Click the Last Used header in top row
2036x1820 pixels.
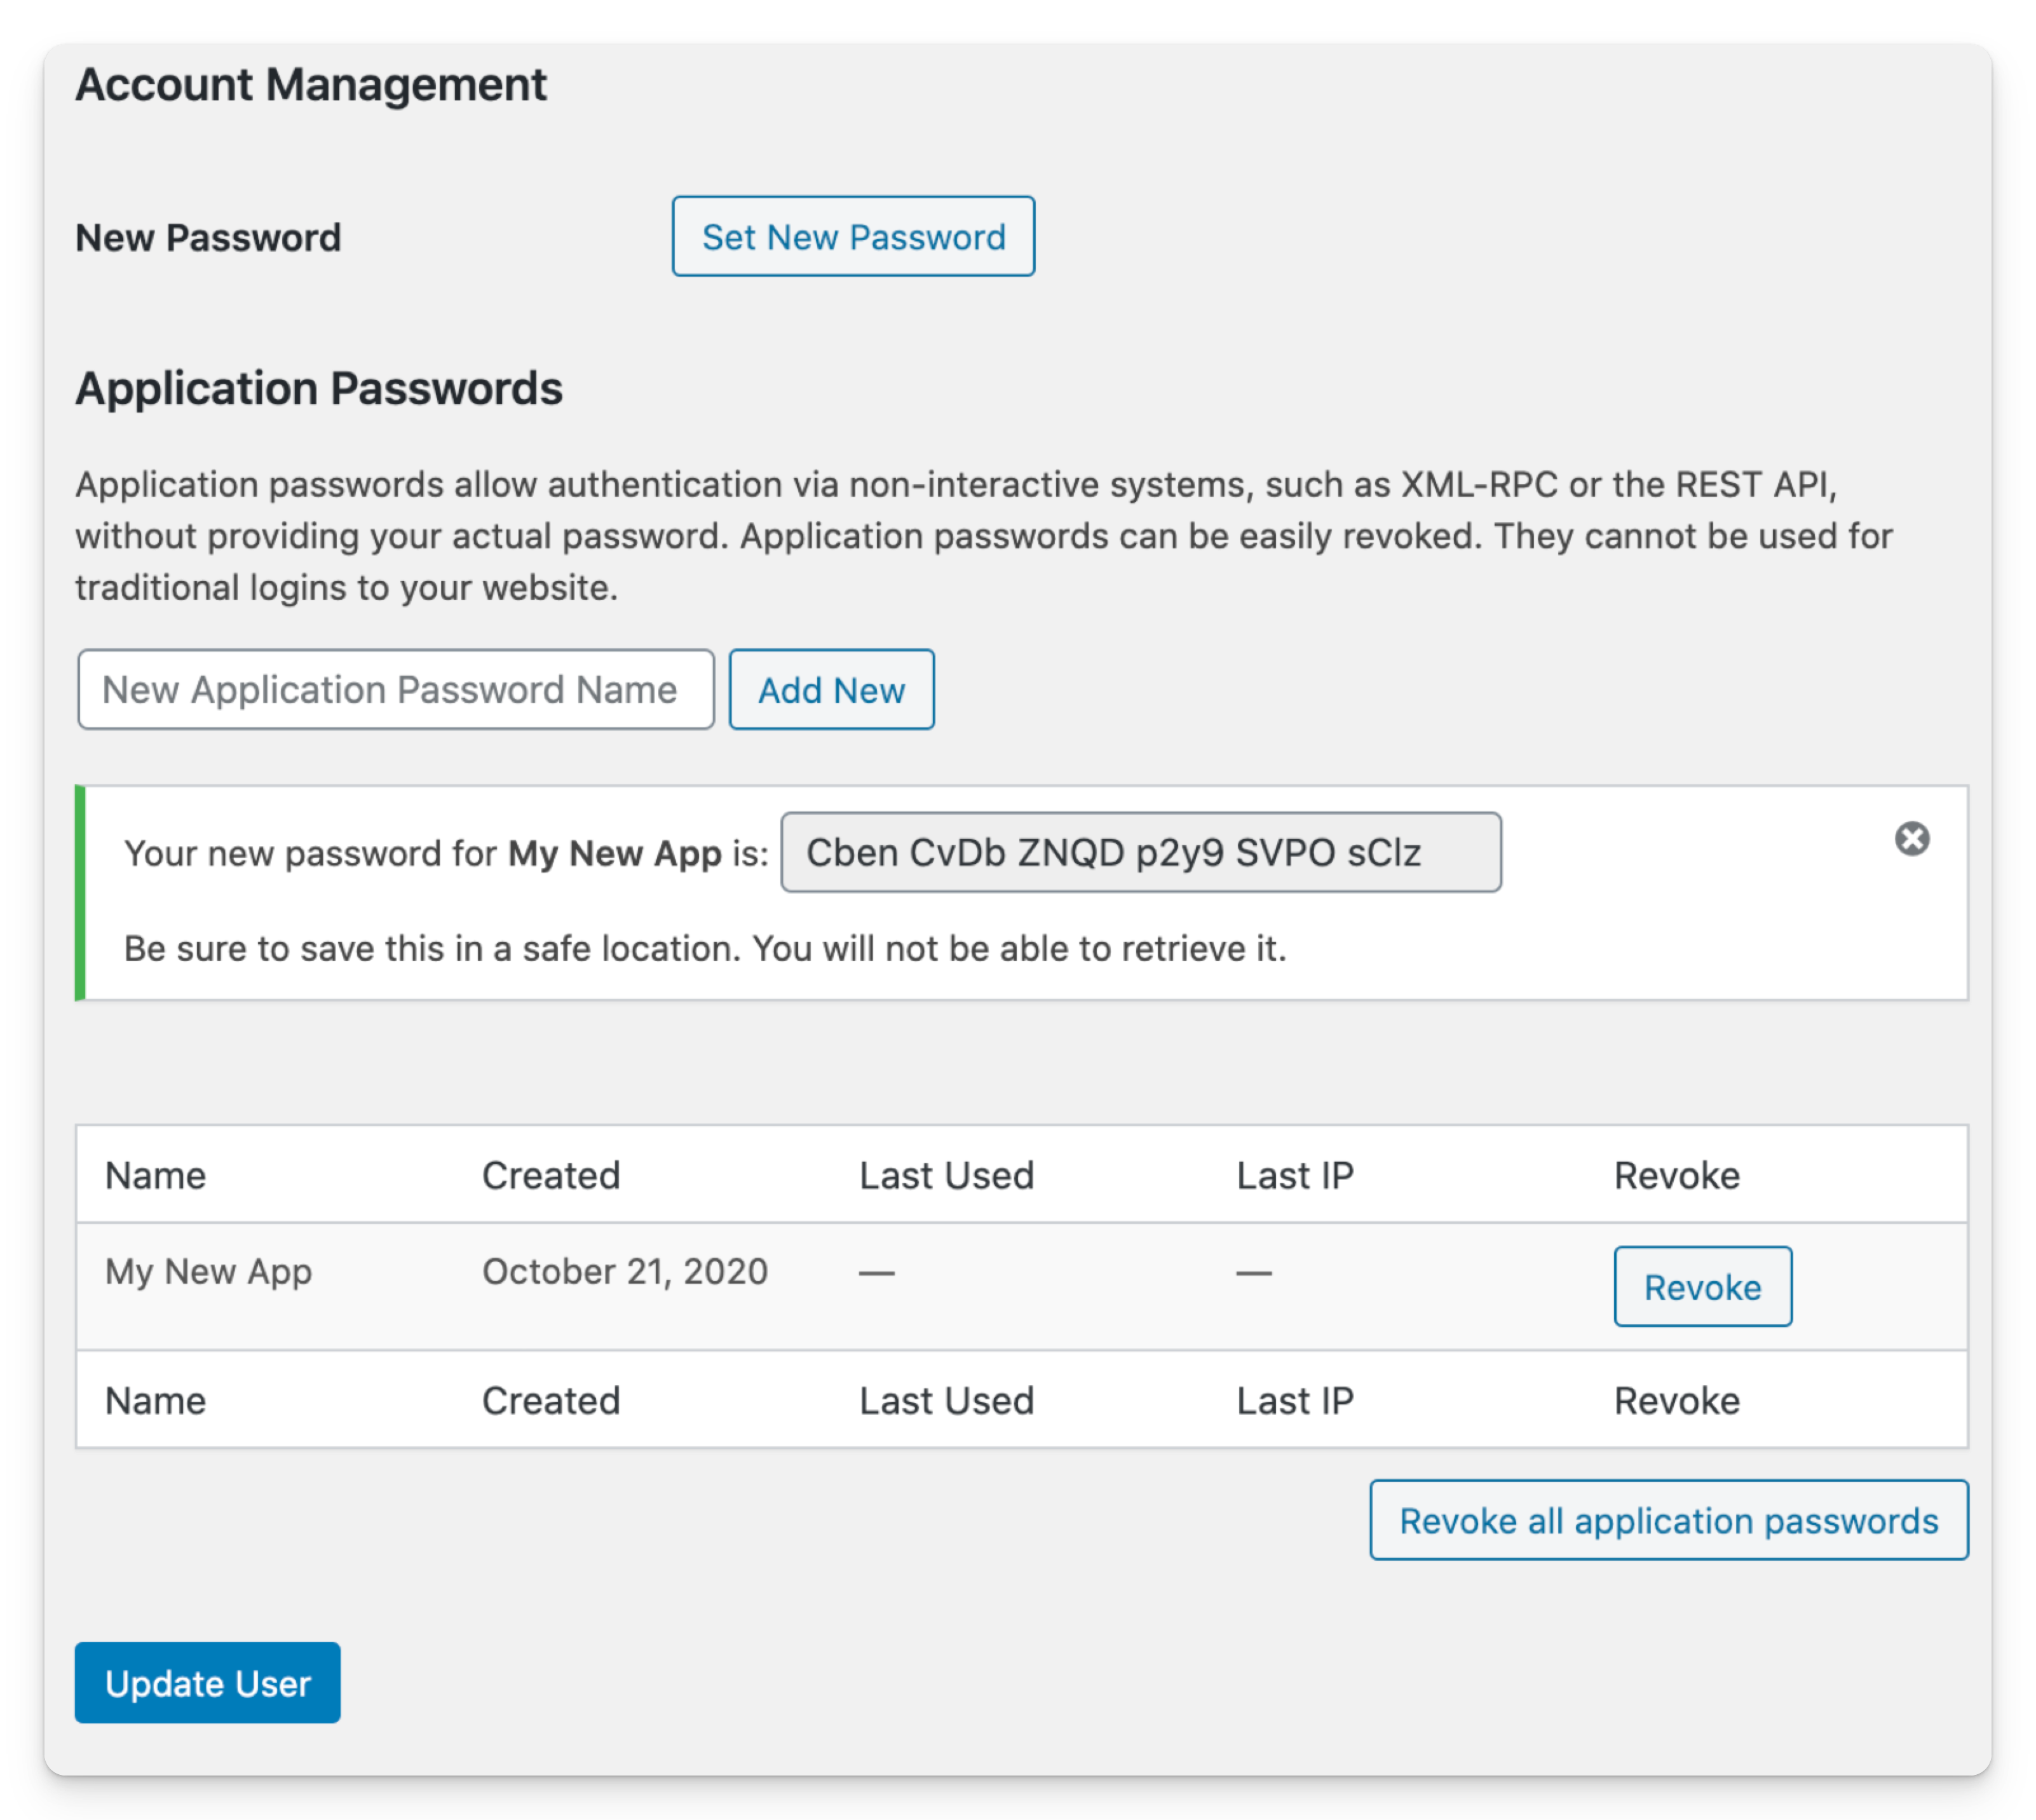946,1175
